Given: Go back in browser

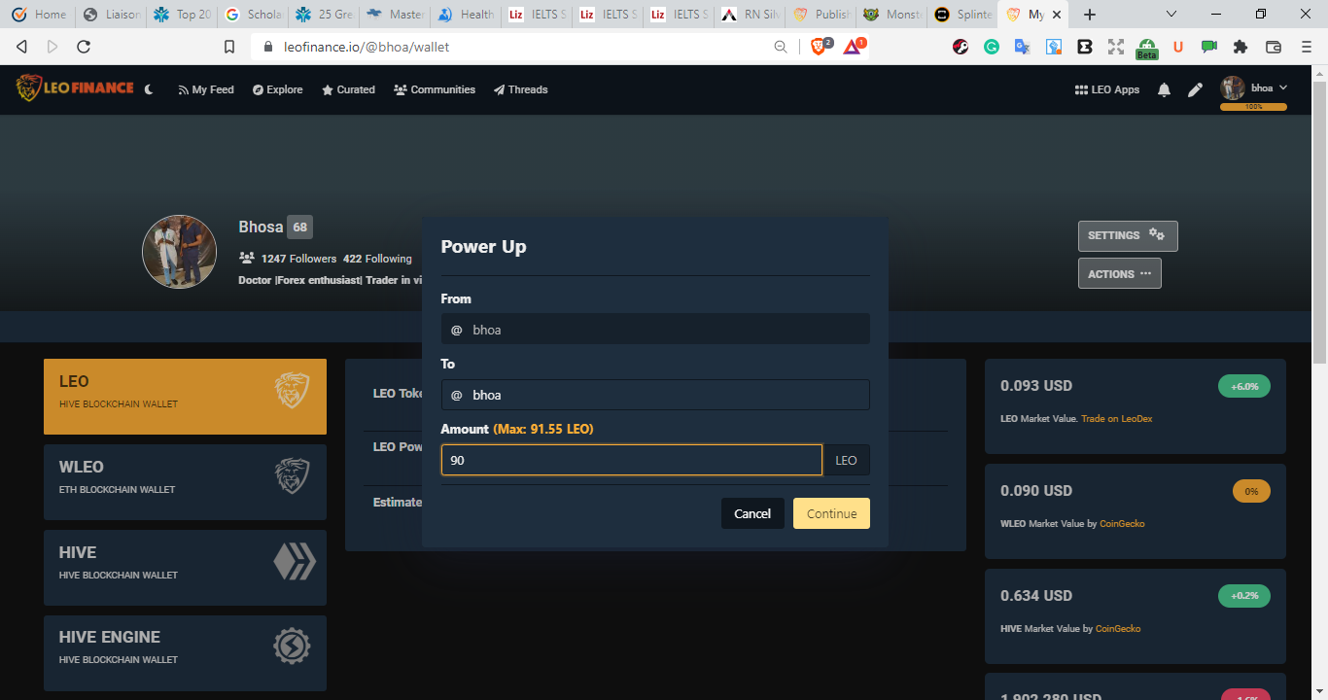Looking at the screenshot, I should coord(21,47).
